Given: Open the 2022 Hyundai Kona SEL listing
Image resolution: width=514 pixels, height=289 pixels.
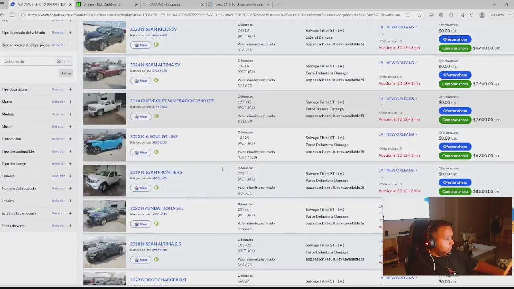Looking at the screenshot, I should pos(157,208).
